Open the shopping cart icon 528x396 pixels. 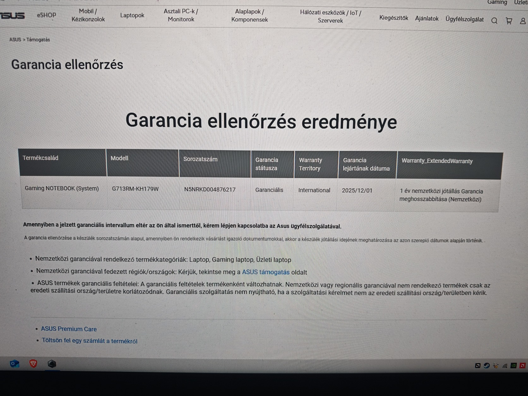pyautogui.click(x=509, y=21)
